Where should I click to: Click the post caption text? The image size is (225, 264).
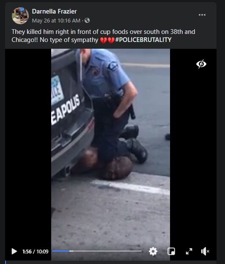click(103, 36)
